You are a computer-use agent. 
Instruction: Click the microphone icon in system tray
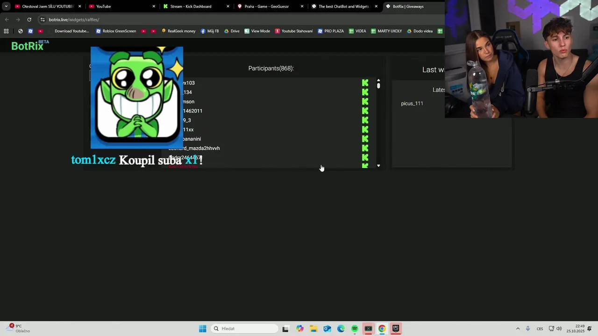528,329
